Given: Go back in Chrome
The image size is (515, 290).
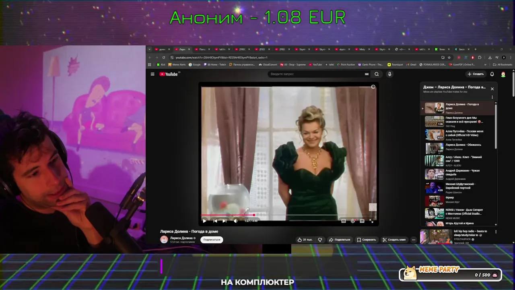Looking at the screenshot, I should (150, 58).
